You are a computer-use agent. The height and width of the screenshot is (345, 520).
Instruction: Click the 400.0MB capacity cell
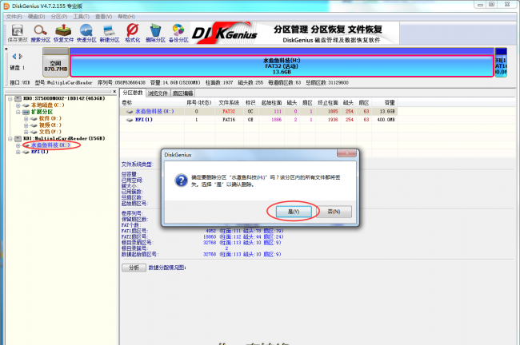coord(384,120)
